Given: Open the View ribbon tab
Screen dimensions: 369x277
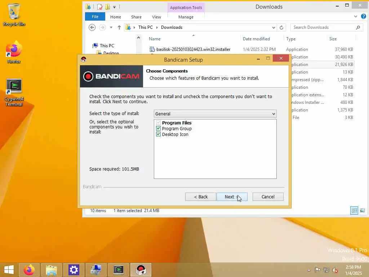Looking at the screenshot, I should [156, 17].
